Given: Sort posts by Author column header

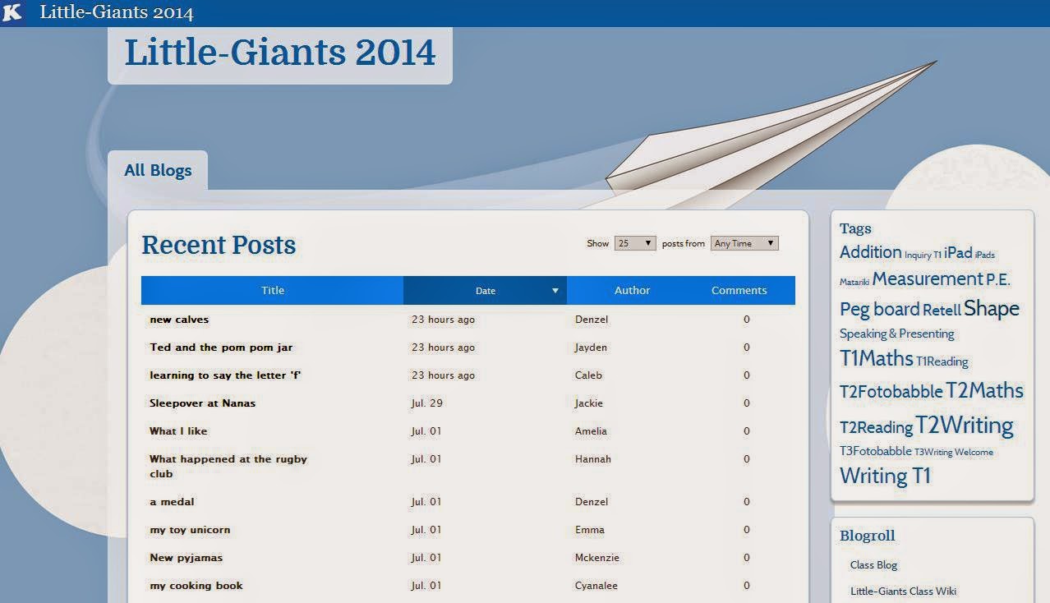Looking at the screenshot, I should (x=632, y=290).
